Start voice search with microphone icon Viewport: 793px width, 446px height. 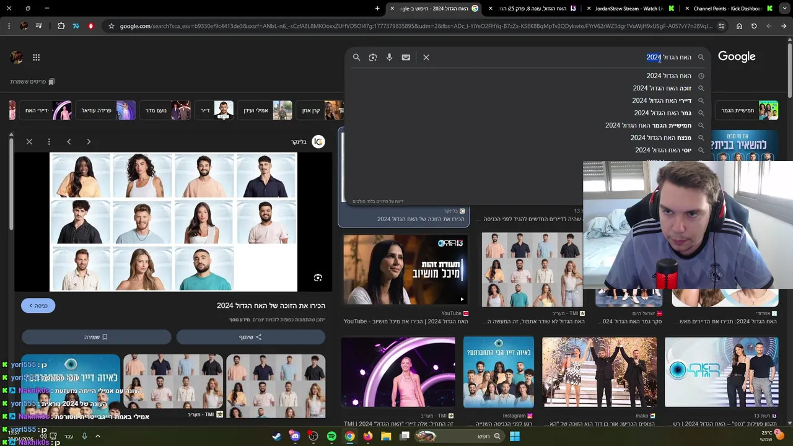[389, 57]
